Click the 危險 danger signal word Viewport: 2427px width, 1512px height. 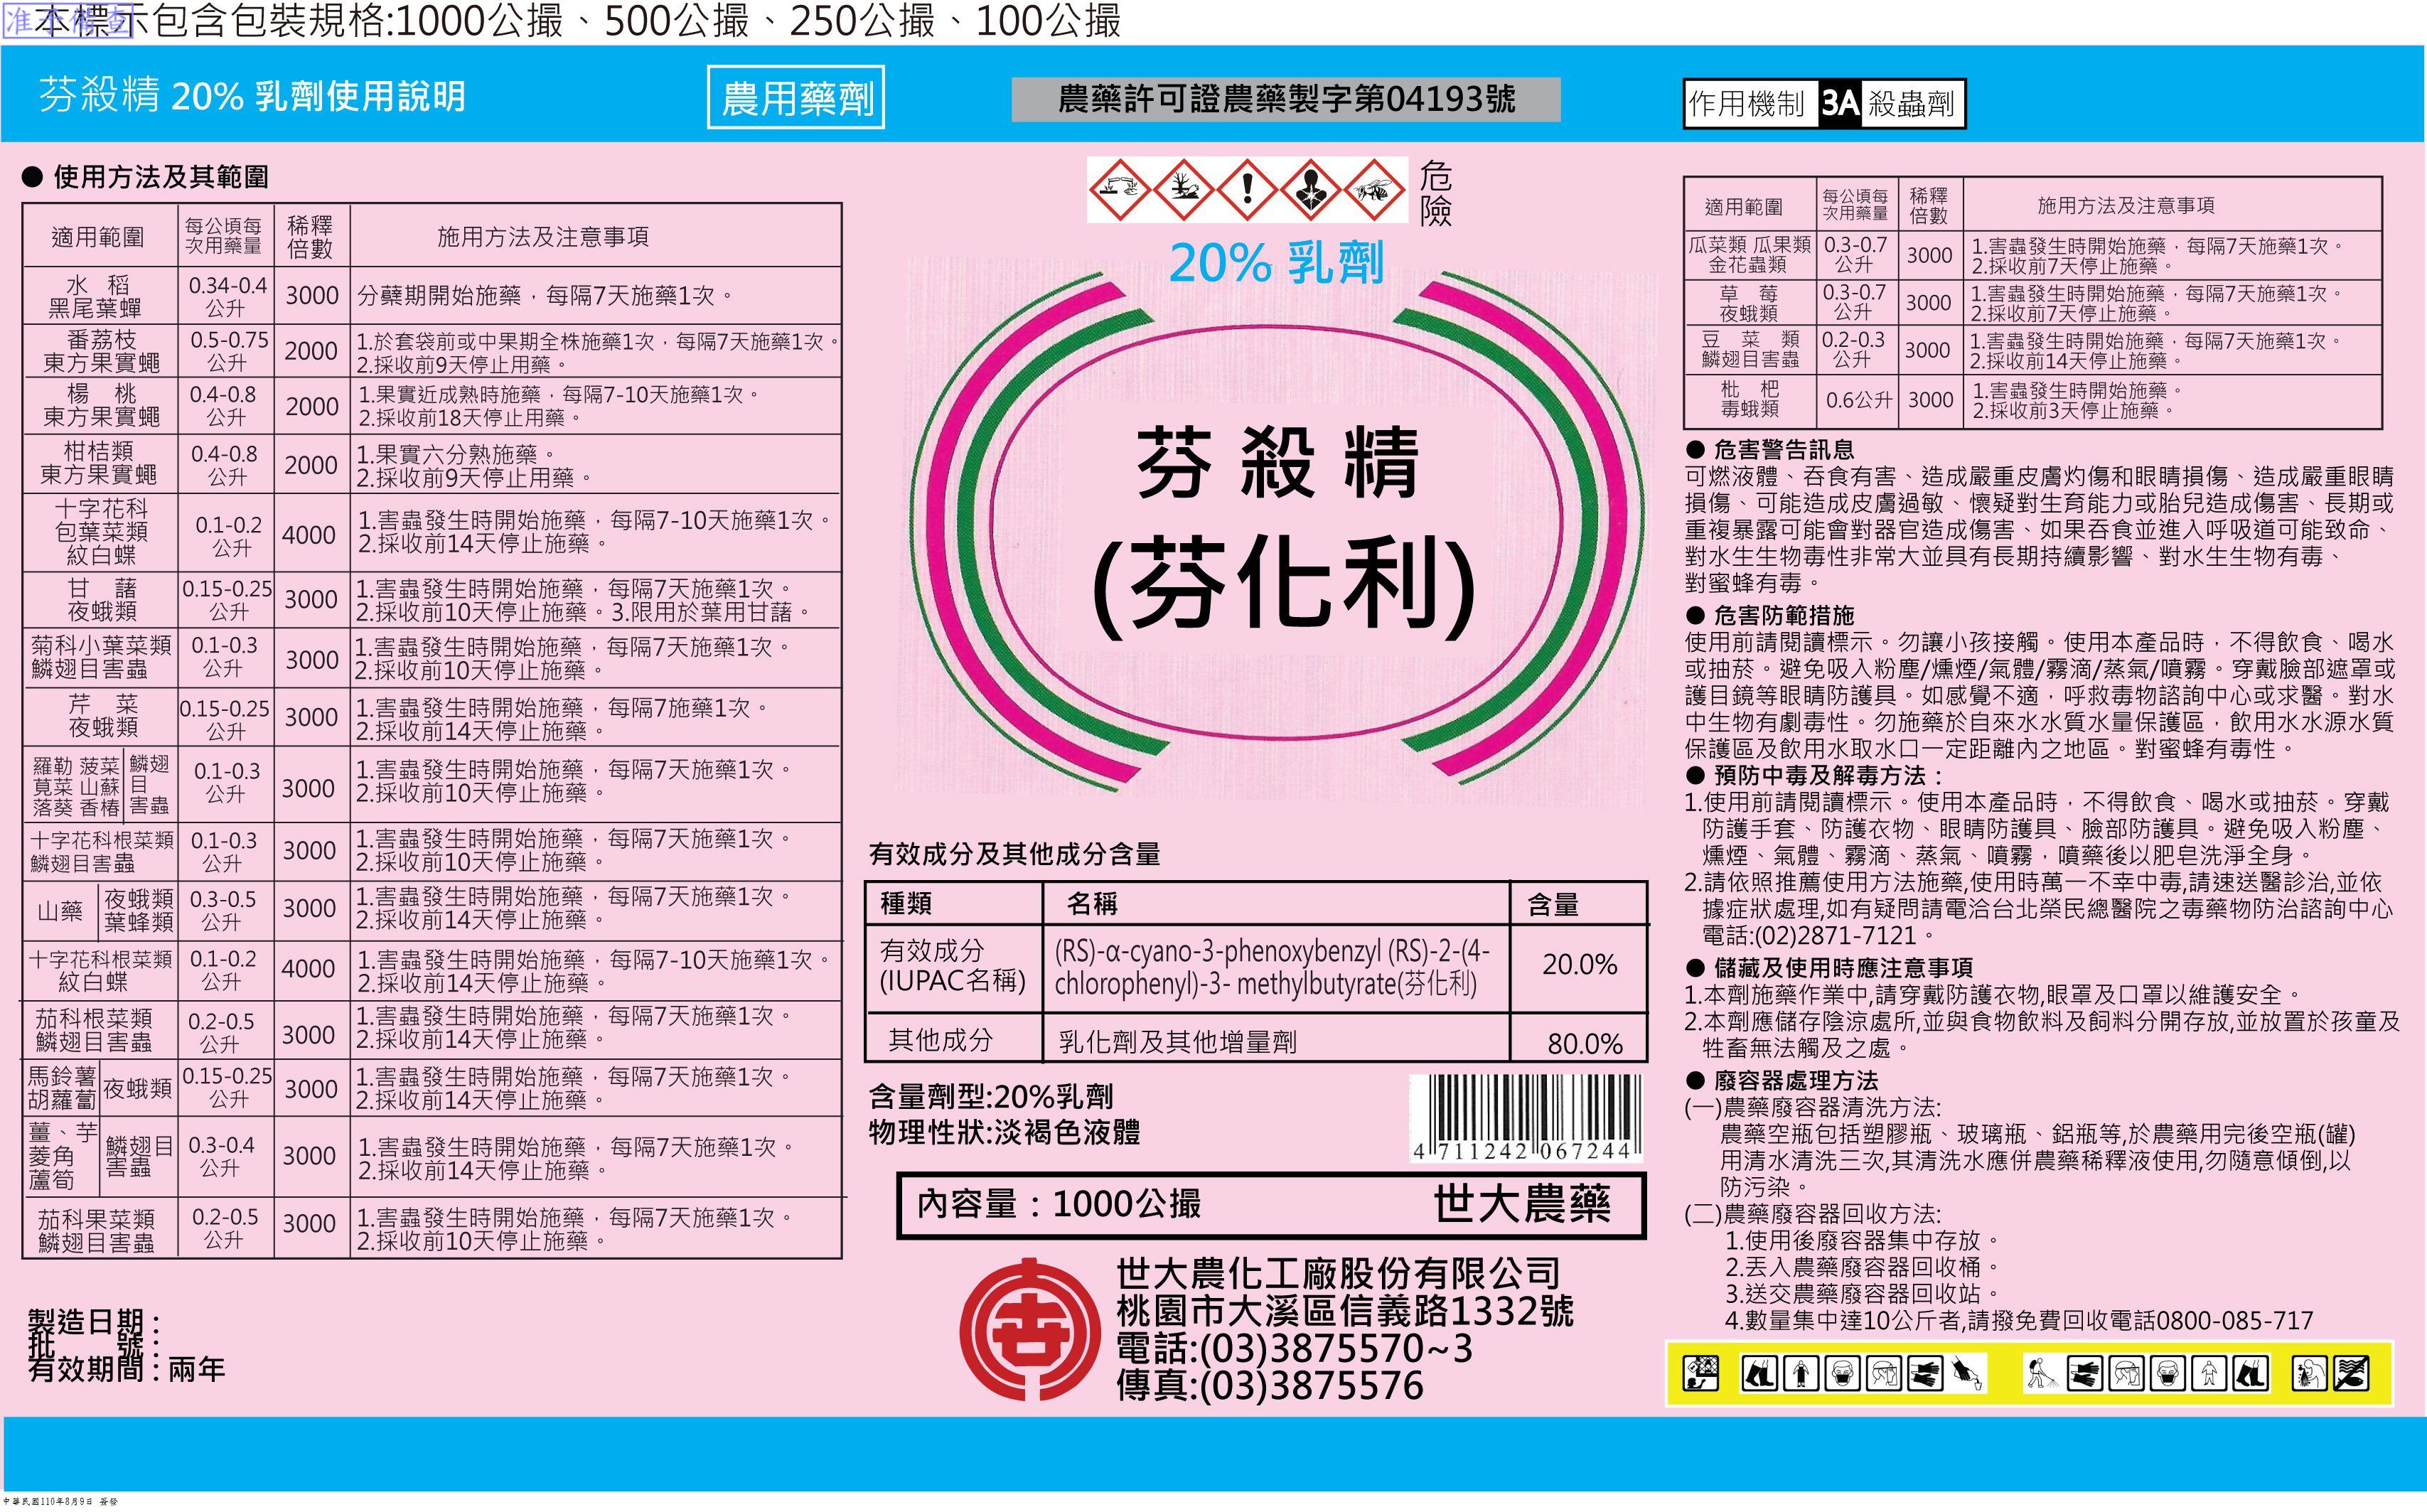click(1435, 193)
